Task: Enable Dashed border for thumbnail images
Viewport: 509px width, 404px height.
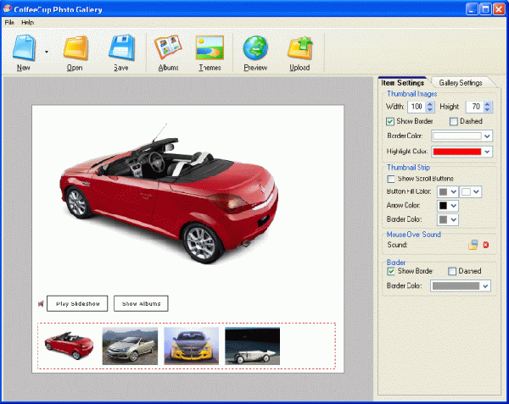Action: pyautogui.click(x=454, y=121)
